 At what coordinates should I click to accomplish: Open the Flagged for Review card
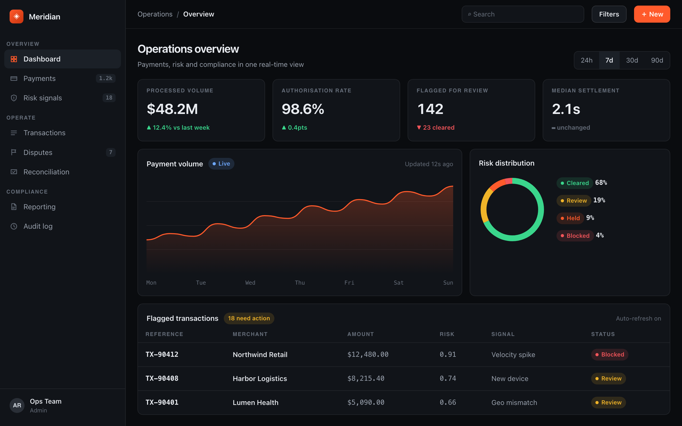point(471,110)
